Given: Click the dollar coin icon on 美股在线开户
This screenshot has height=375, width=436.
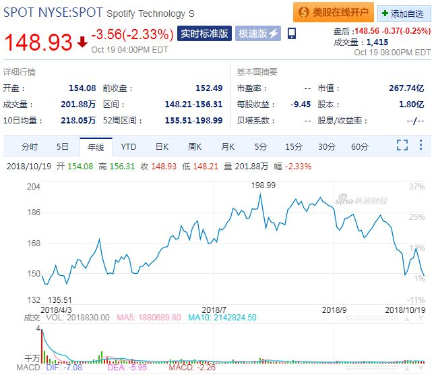Looking at the screenshot, I should tap(304, 12).
